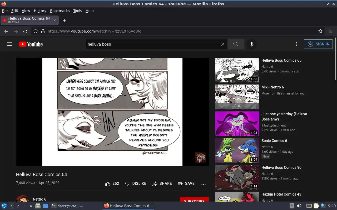Click the video title Helluva Boss Comics 64

42,175
